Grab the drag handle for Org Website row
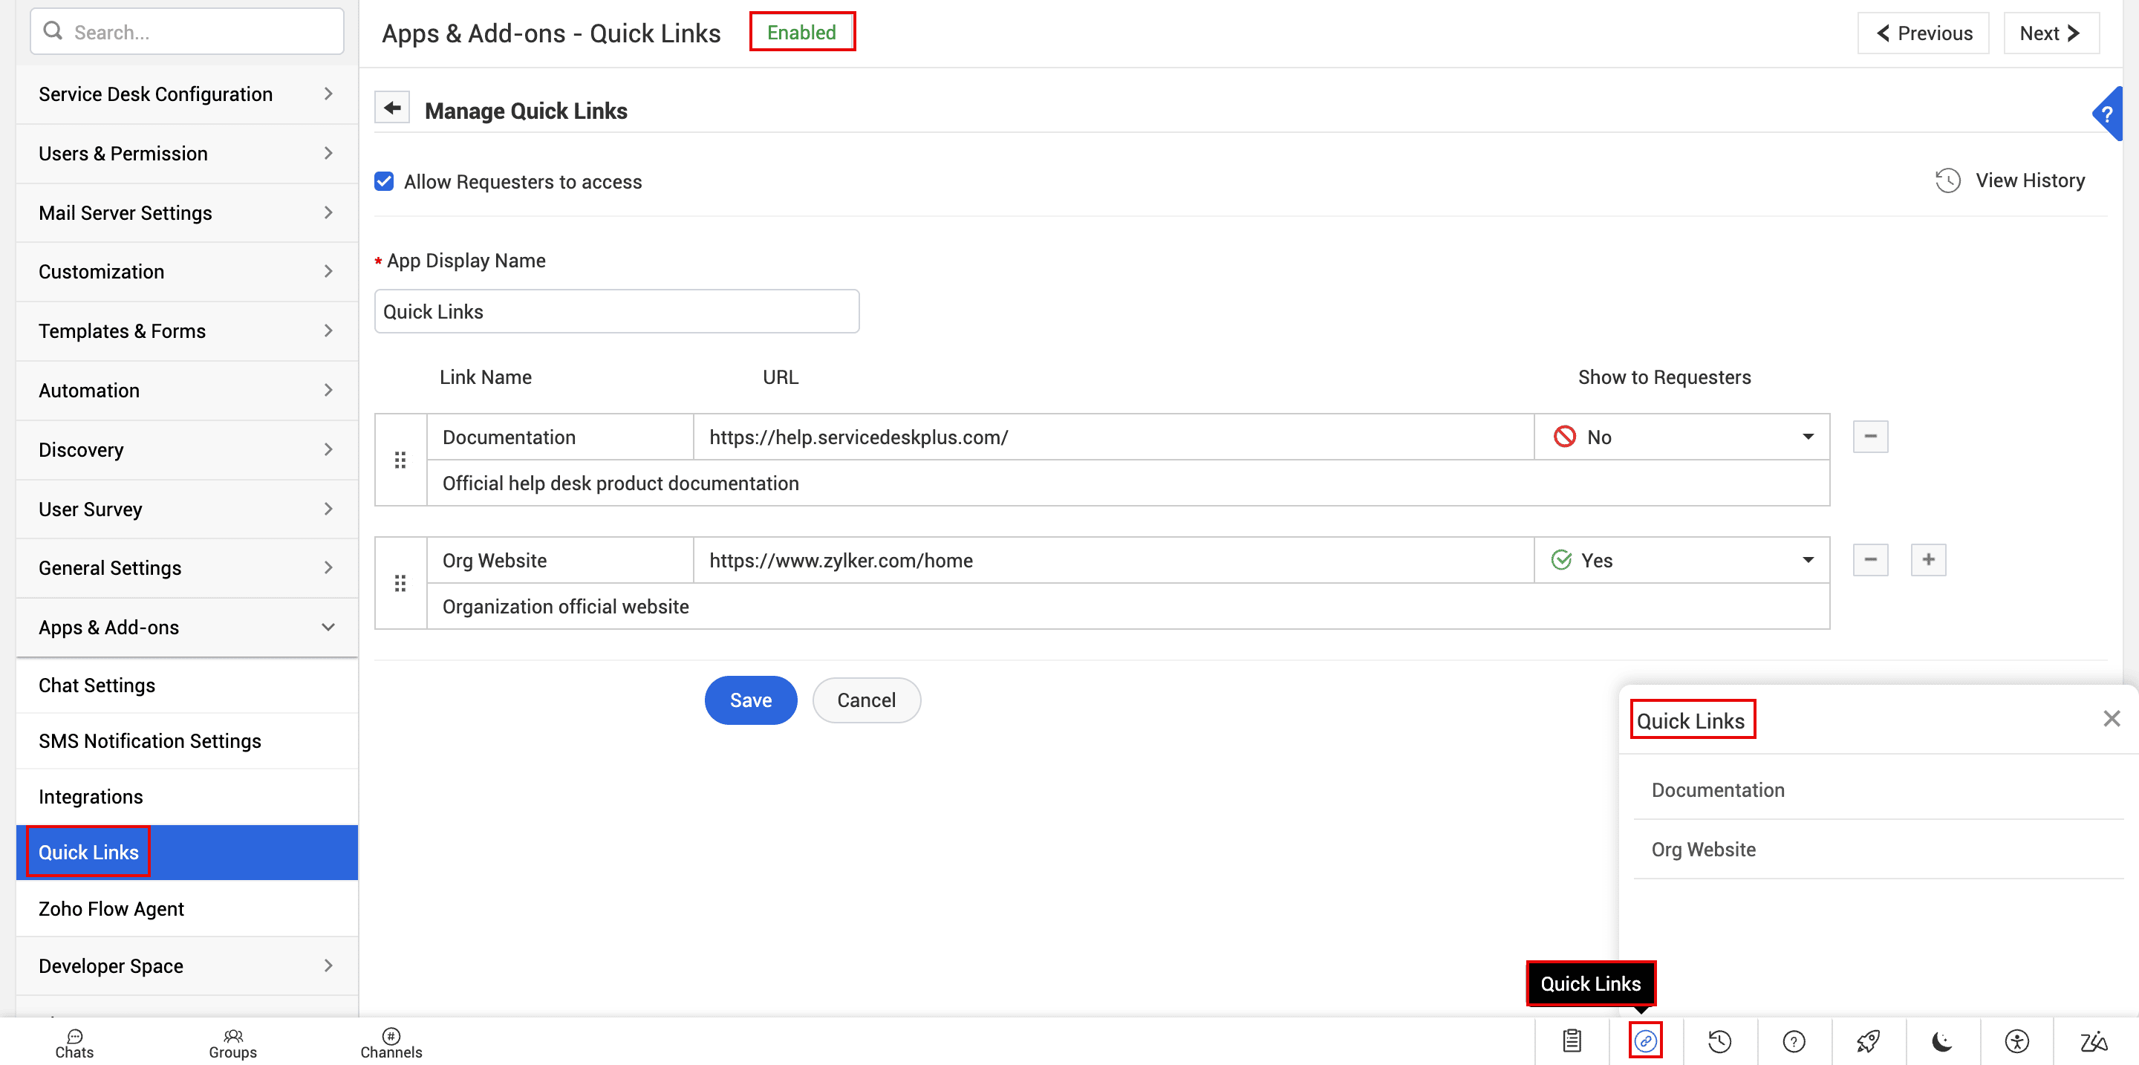2139x1065 pixels. [x=400, y=584]
